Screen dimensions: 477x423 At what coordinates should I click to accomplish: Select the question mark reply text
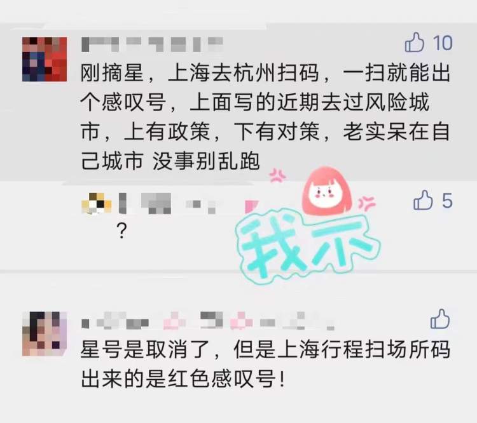pyautogui.click(x=121, y=232)
